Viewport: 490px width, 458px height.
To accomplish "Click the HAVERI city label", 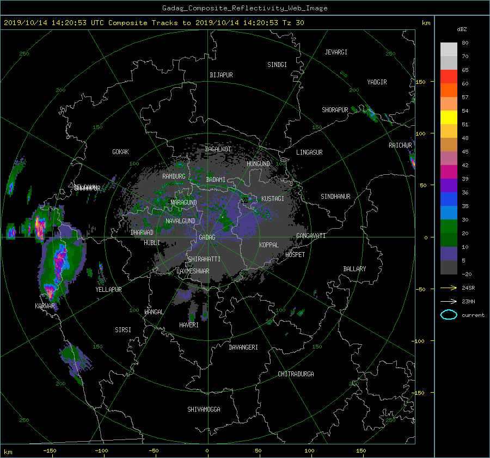I will tap(189, 325).
